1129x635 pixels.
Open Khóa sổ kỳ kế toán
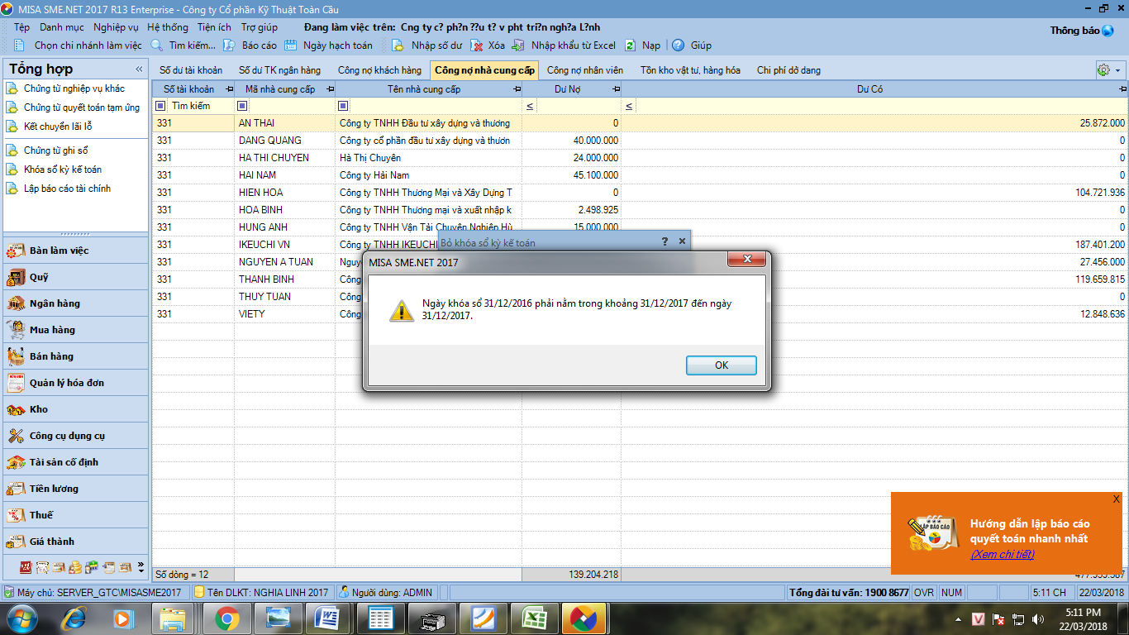(63, 169)
